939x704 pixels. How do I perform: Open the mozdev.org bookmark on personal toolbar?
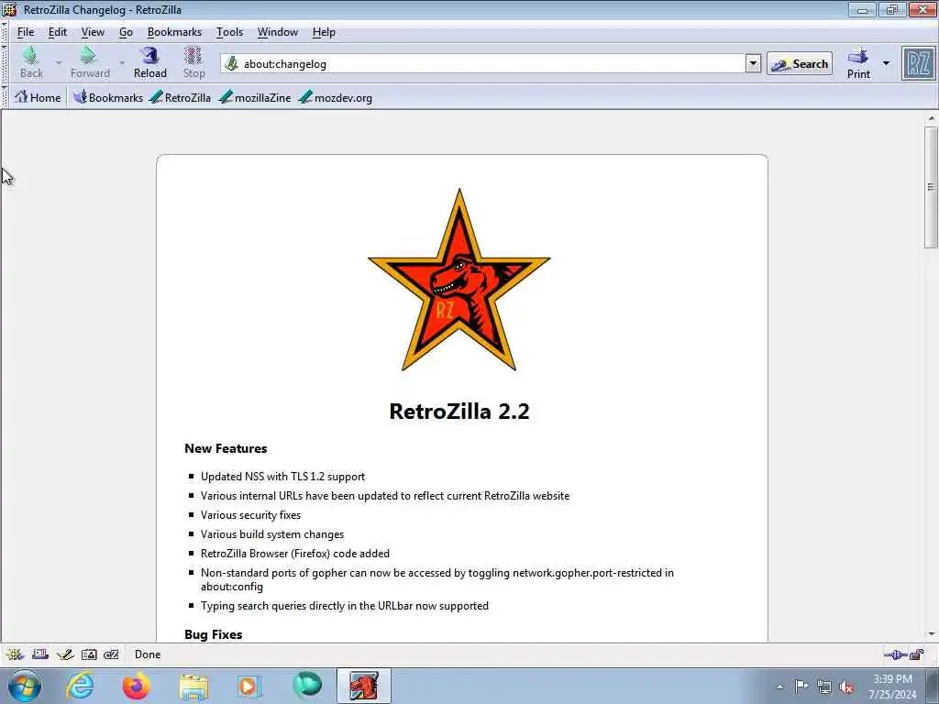[x=335, y=97]
